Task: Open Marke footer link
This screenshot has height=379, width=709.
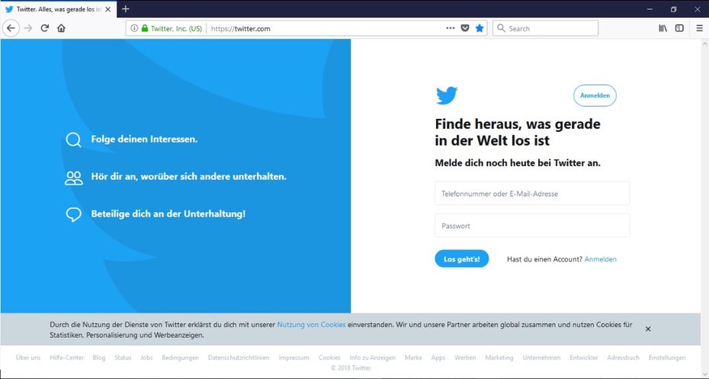Action: click(x=413, y=358)
